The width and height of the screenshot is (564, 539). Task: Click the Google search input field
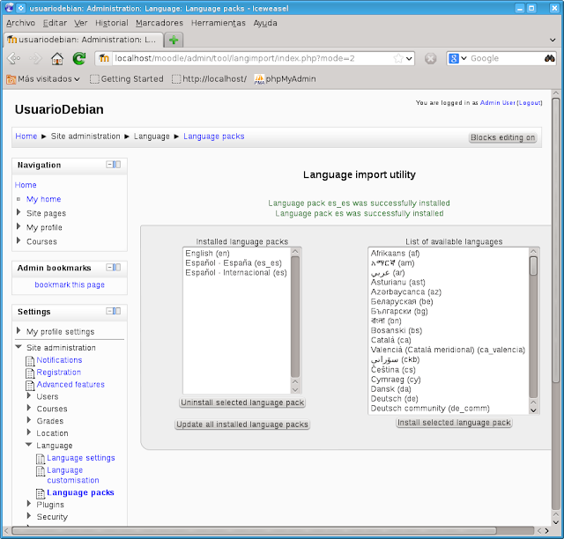tap(506, 58)
